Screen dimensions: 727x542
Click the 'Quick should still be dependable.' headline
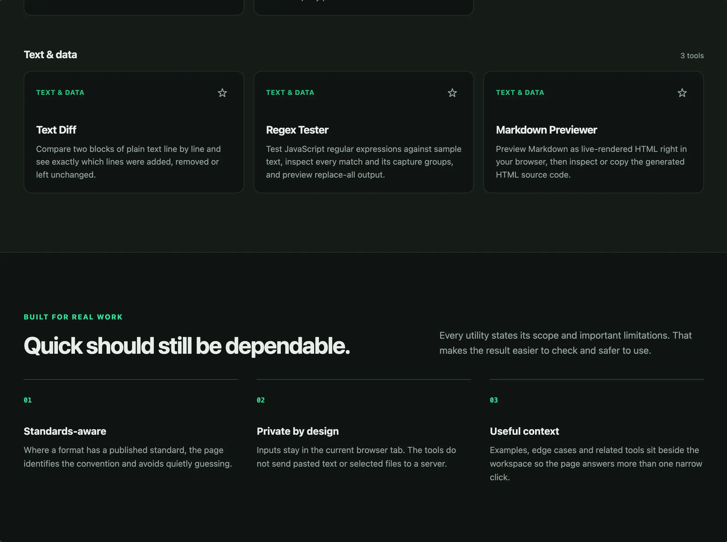click(x=187, y=346)
